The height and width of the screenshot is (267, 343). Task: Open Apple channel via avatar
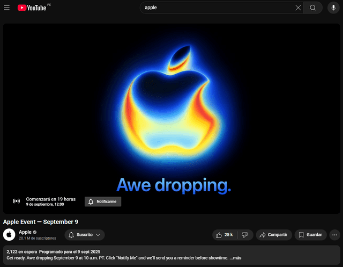click(9, 235)
